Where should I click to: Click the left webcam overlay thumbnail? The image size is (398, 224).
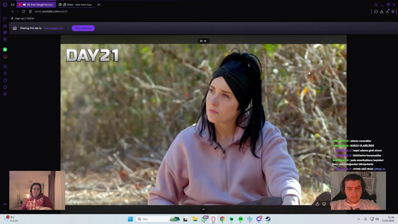(37, 190)
